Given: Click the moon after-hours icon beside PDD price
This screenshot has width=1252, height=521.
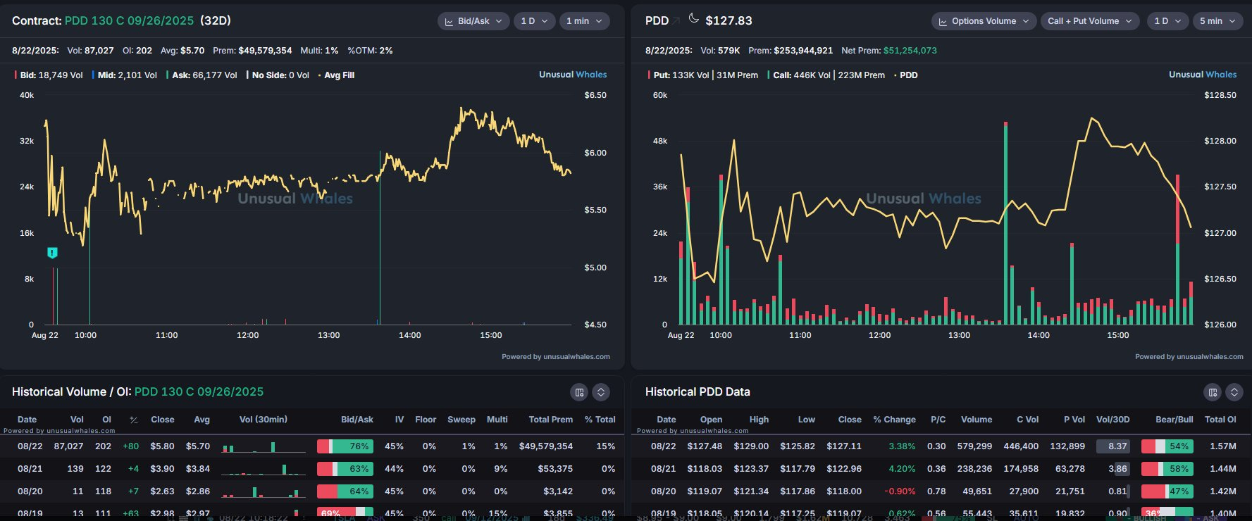Looking at the screenshot, I should [694, 18].
